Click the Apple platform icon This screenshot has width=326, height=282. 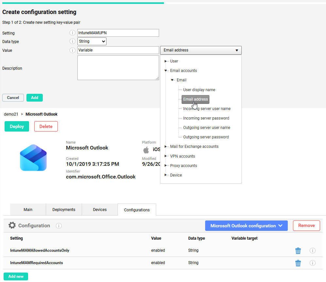tap(146, 150)
